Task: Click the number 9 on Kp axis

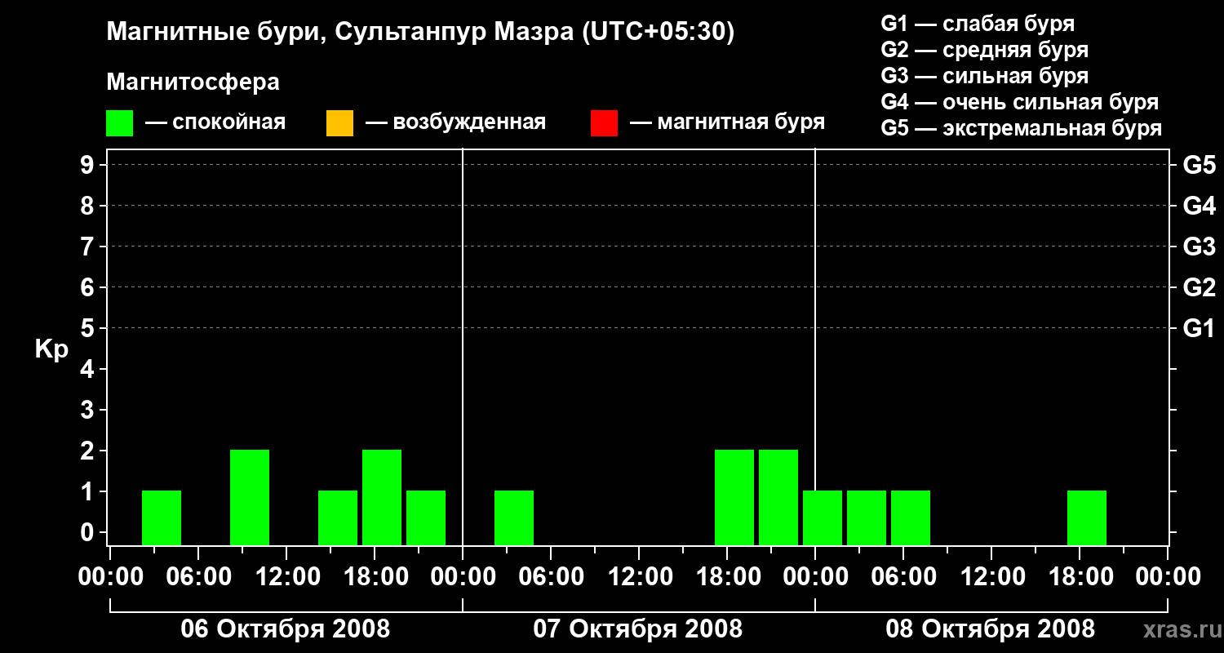Action: coord(88,166)
